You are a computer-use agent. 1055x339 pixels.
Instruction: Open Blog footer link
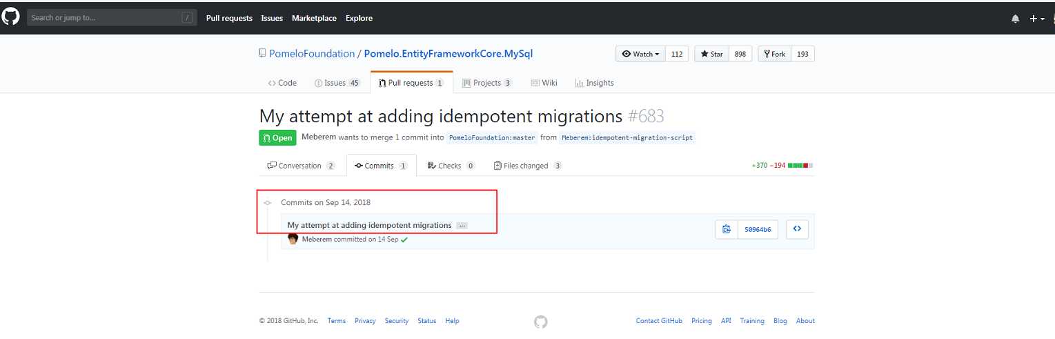780,321
